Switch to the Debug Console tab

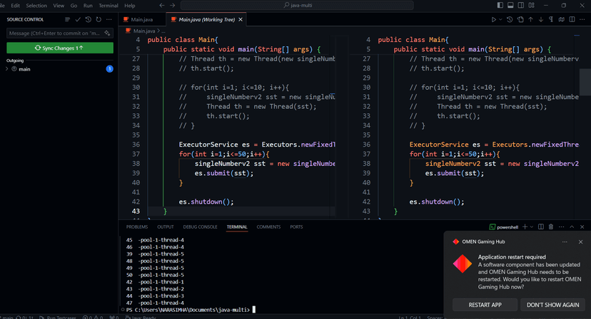[200, 226]
